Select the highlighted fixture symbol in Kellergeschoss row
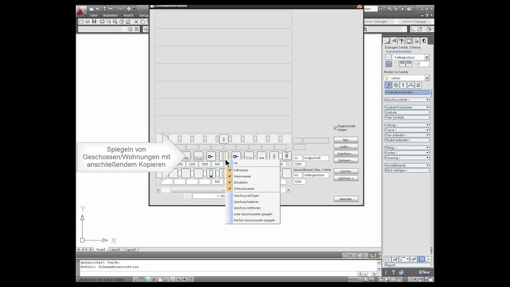The height and width of the screenshot is (287, 510). (211, 173)
